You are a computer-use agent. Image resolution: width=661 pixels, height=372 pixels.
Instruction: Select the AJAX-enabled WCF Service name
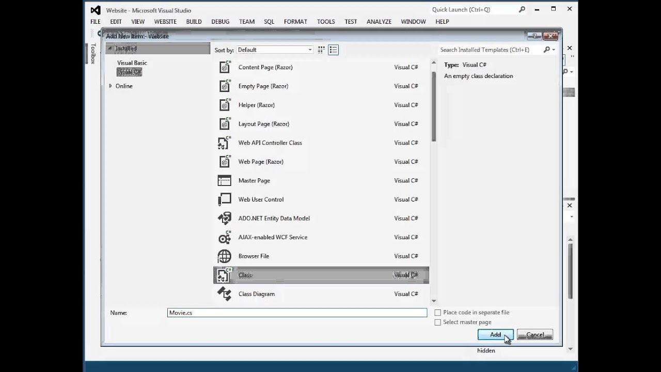273,237
